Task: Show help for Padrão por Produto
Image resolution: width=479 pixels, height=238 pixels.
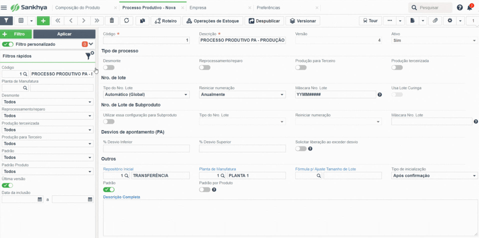Action: [x=214, y=190]
